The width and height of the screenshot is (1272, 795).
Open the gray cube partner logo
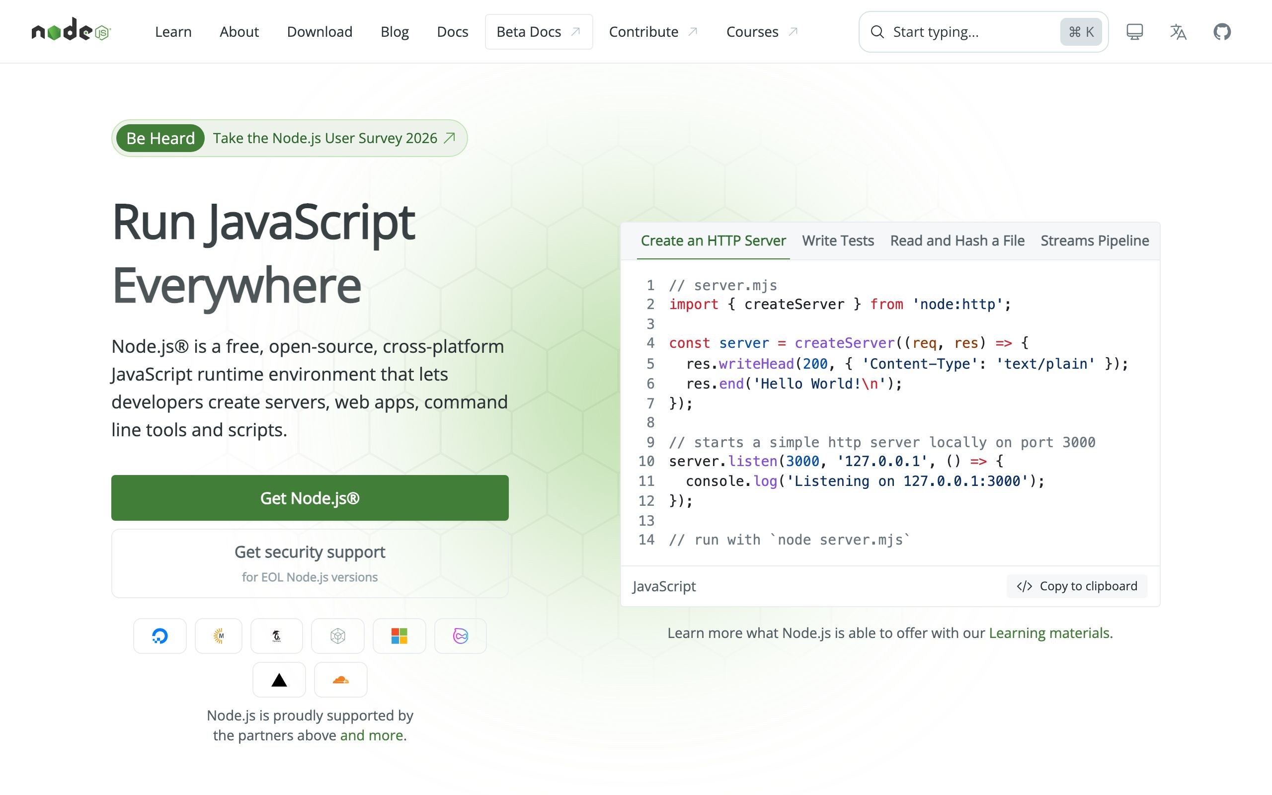(x=337, y=636)
